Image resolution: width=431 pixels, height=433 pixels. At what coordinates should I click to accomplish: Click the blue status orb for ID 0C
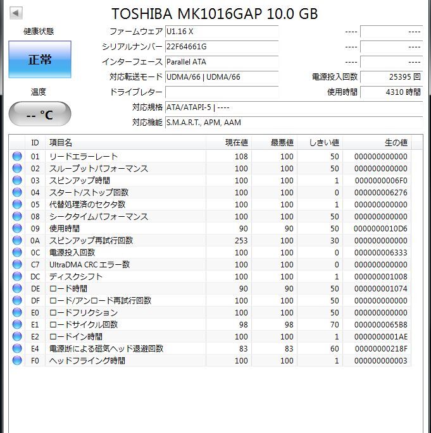click(x=17, y=252)
